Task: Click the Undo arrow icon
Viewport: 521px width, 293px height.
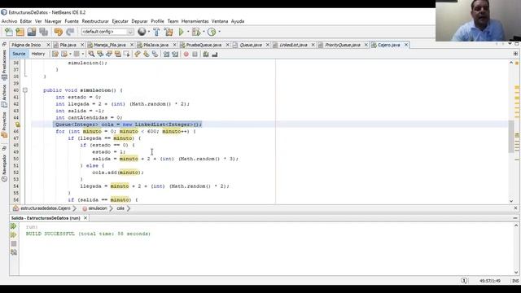Action: pos(59,32)
